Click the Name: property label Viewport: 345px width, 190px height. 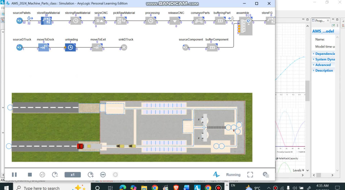[320, 40]
